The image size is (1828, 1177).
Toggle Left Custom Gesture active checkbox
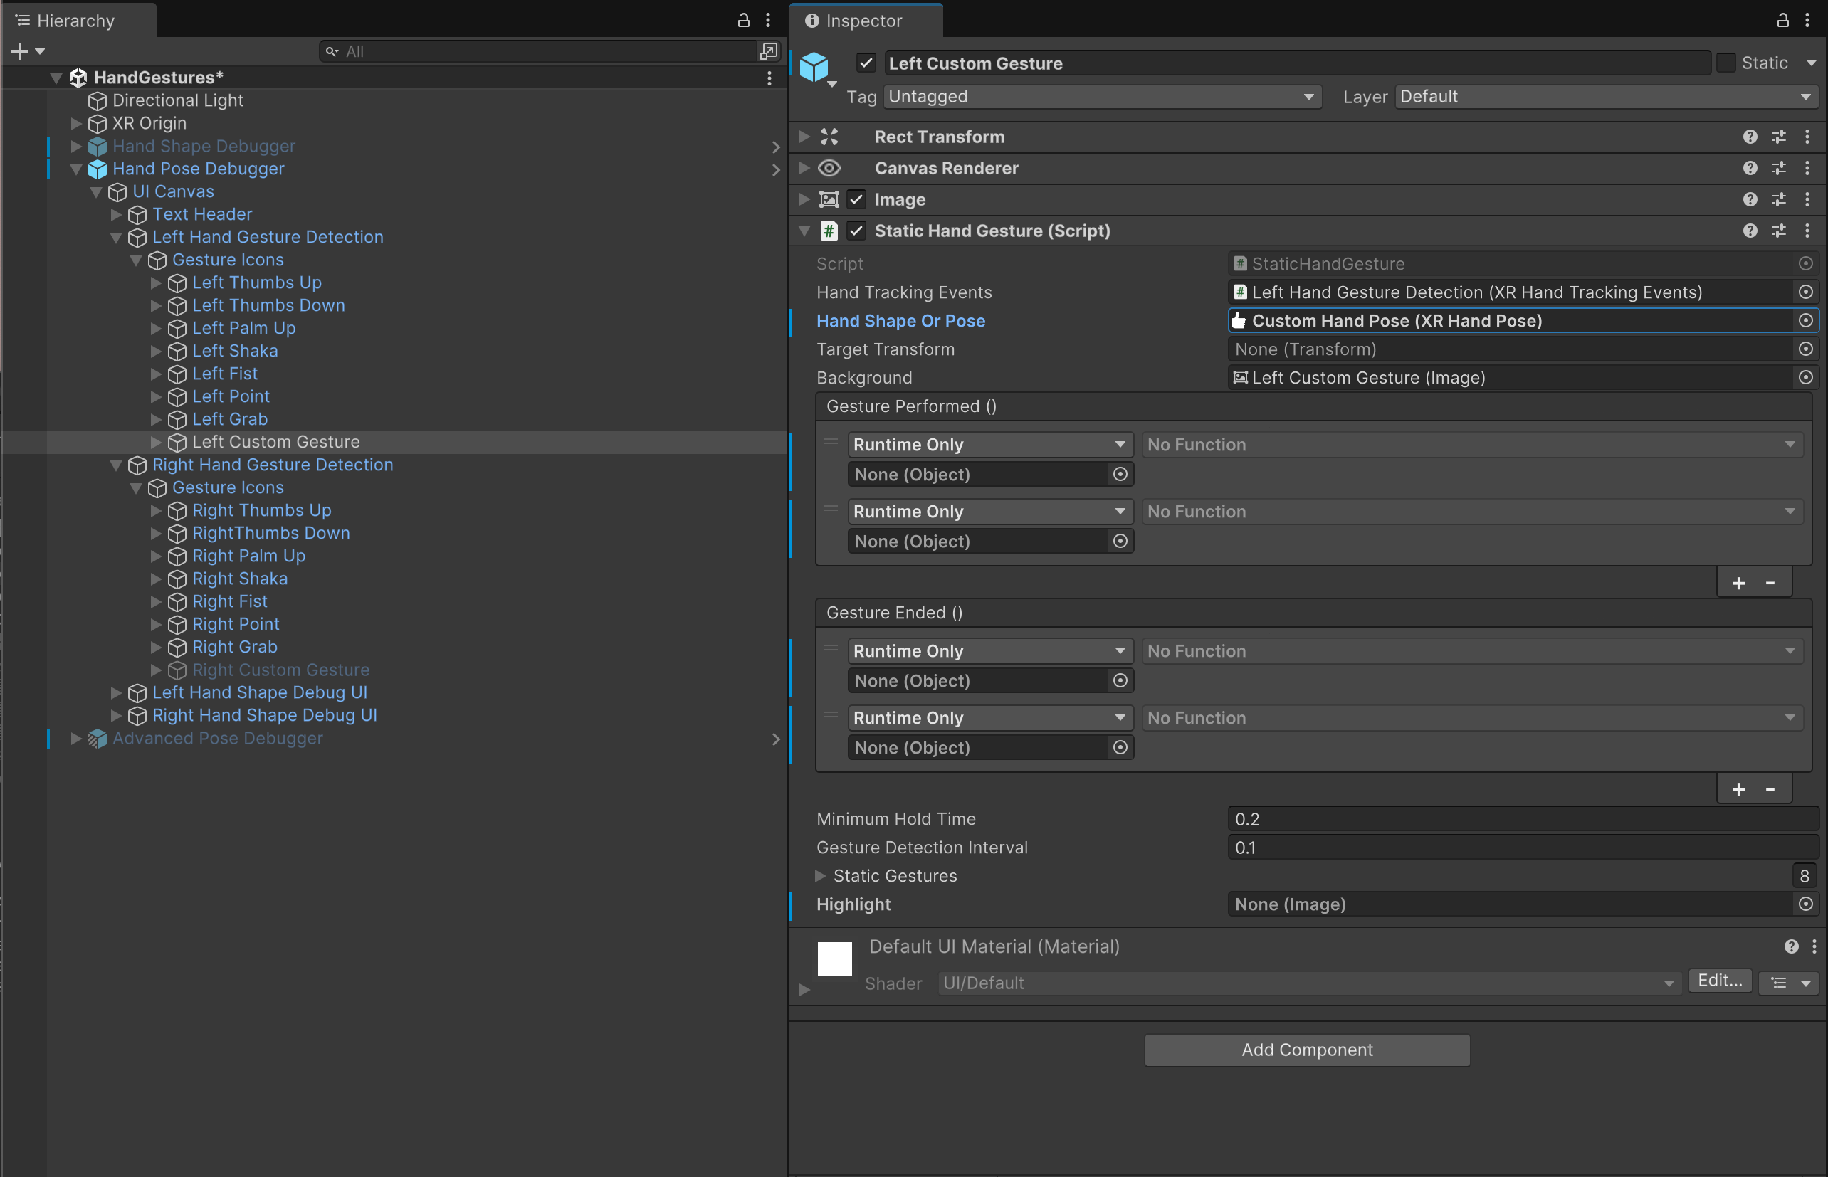point(866,63)
